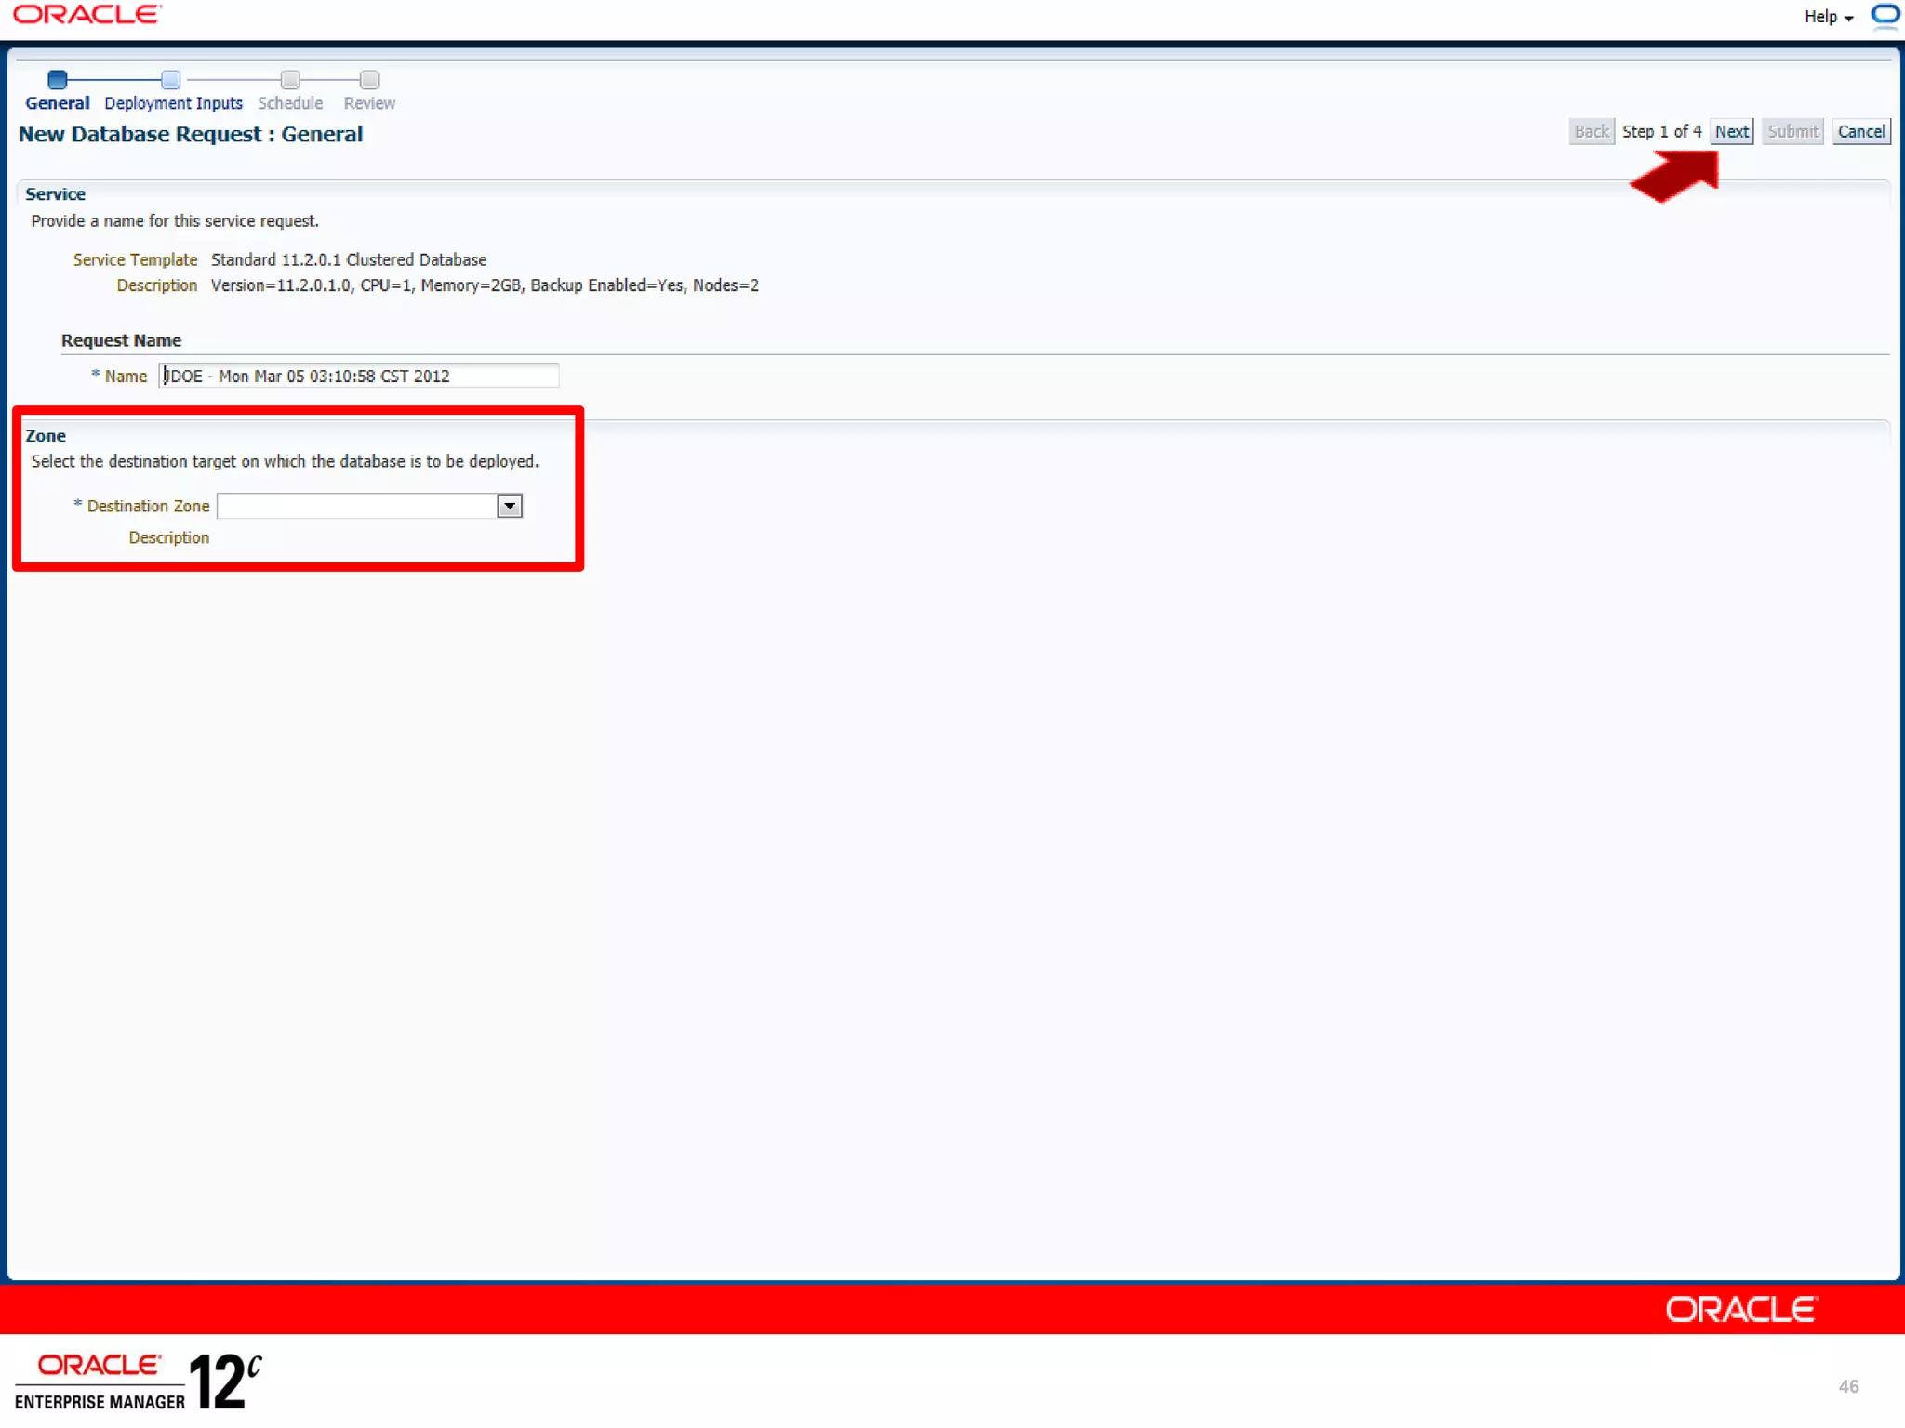Click the Schedule step marker square
The height and width of the screenshot is (1428, 1905).
[x=290, y=80]
